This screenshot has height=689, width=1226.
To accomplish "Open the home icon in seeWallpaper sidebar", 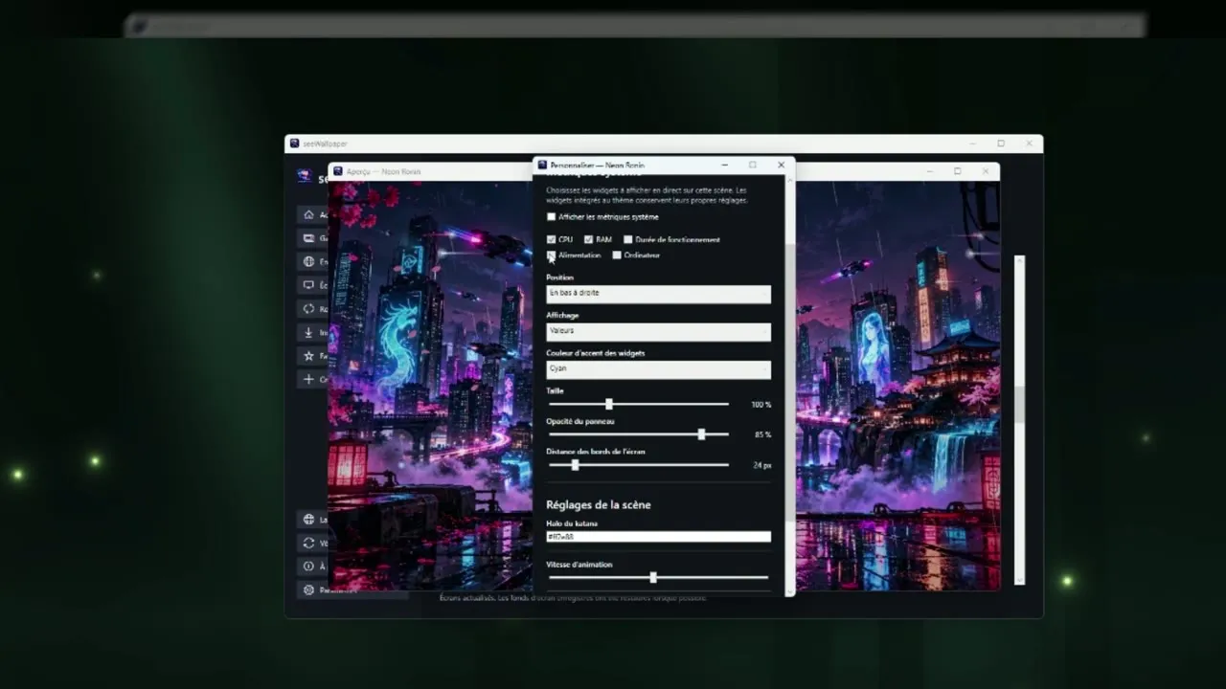I will 308,214.
